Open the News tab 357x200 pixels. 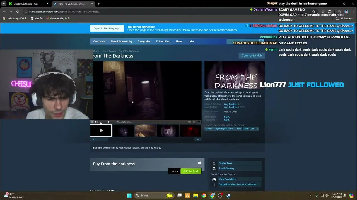(179, 41)
